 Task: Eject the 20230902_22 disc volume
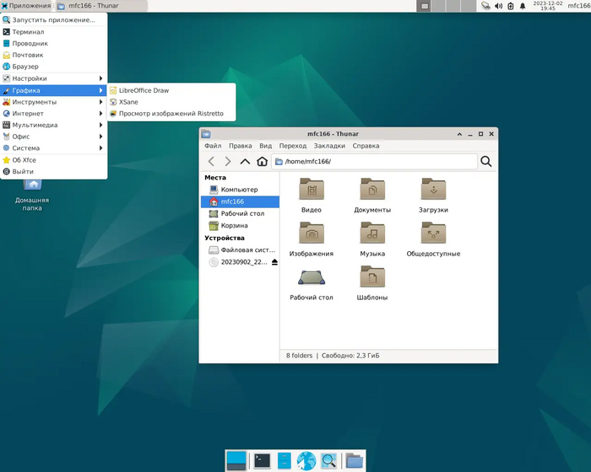(x=274, y=262)
